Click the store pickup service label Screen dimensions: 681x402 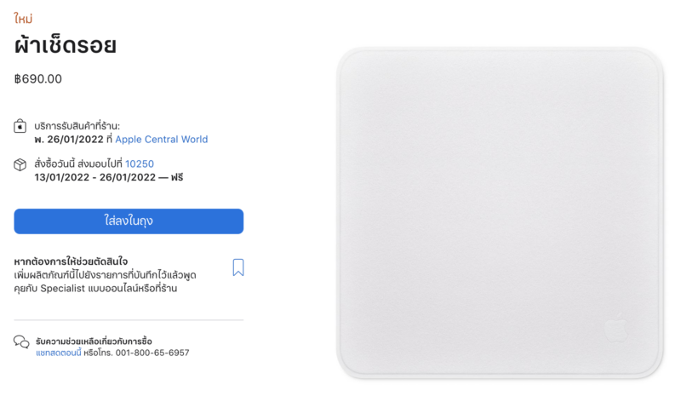pos(77,126)
